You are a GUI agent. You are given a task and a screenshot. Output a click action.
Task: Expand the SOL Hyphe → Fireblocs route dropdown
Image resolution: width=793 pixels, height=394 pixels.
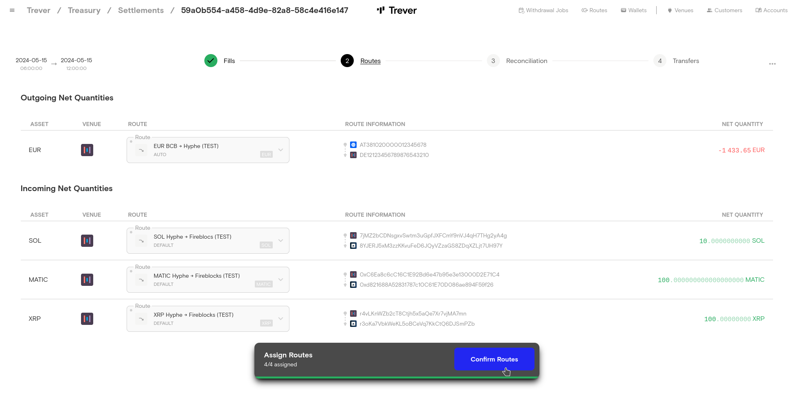pos(280,241)
